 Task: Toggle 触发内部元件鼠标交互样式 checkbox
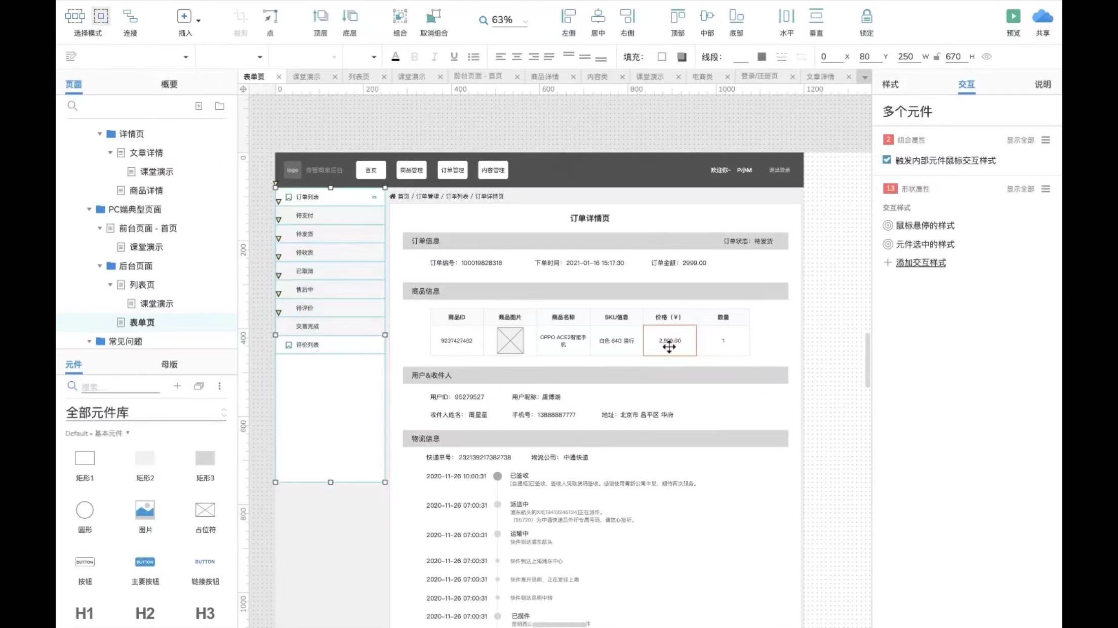[x=887, y=160]
